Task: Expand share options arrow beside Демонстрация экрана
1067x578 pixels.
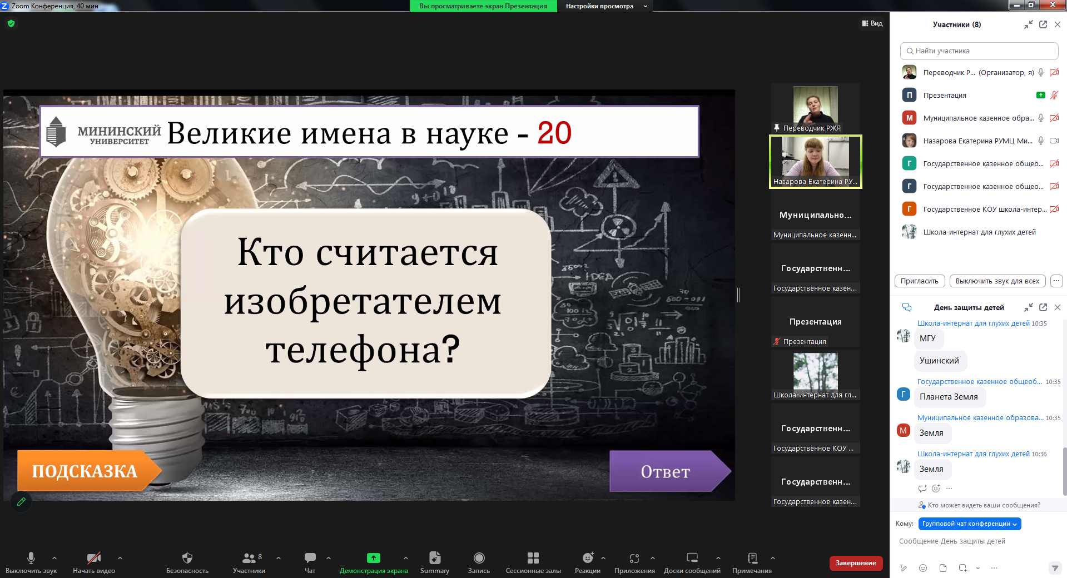Action: point(405,557)
